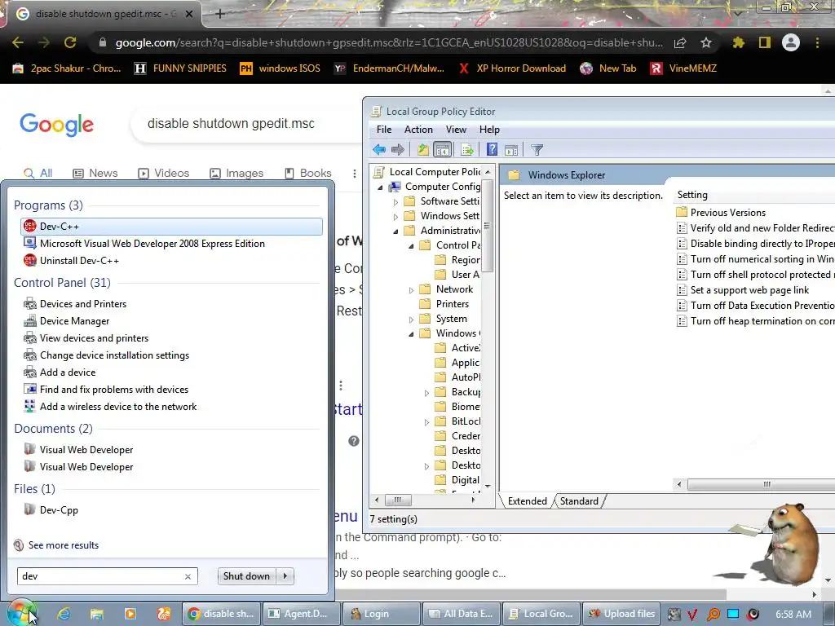
Task: Clear the 'dev' search box with X
Action: tap(188, 576)
